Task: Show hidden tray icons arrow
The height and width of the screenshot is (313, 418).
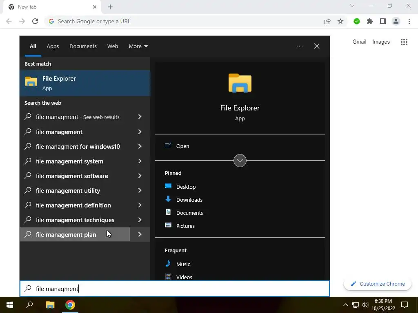Action: [x=345, y=305]
